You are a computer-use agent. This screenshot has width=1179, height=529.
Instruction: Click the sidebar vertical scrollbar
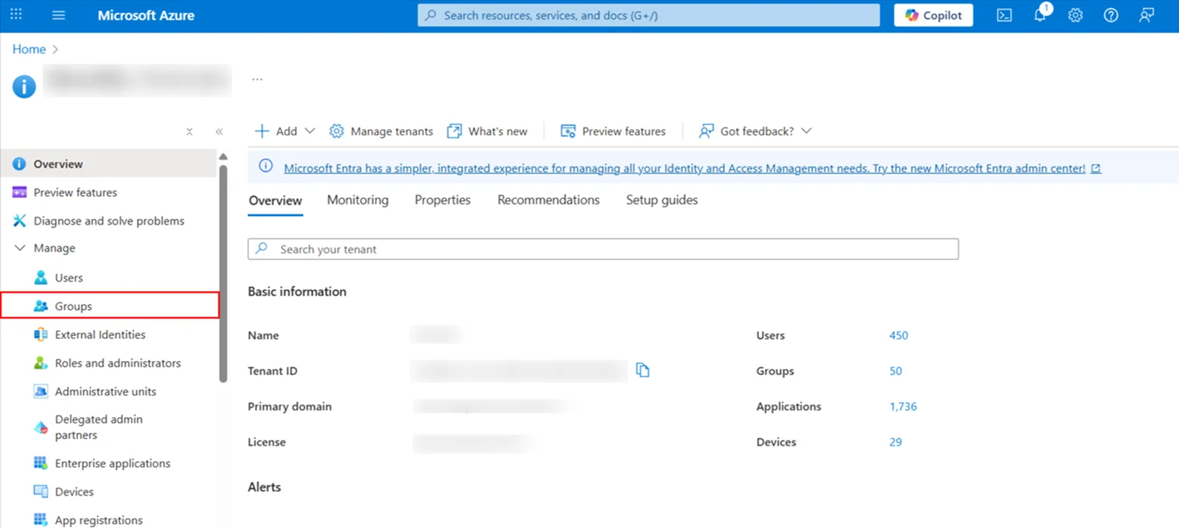(223, 273)
